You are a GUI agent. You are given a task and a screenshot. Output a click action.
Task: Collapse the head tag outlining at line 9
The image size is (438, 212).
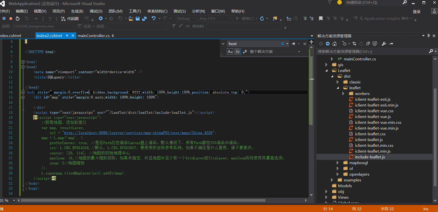click(23, 67)
